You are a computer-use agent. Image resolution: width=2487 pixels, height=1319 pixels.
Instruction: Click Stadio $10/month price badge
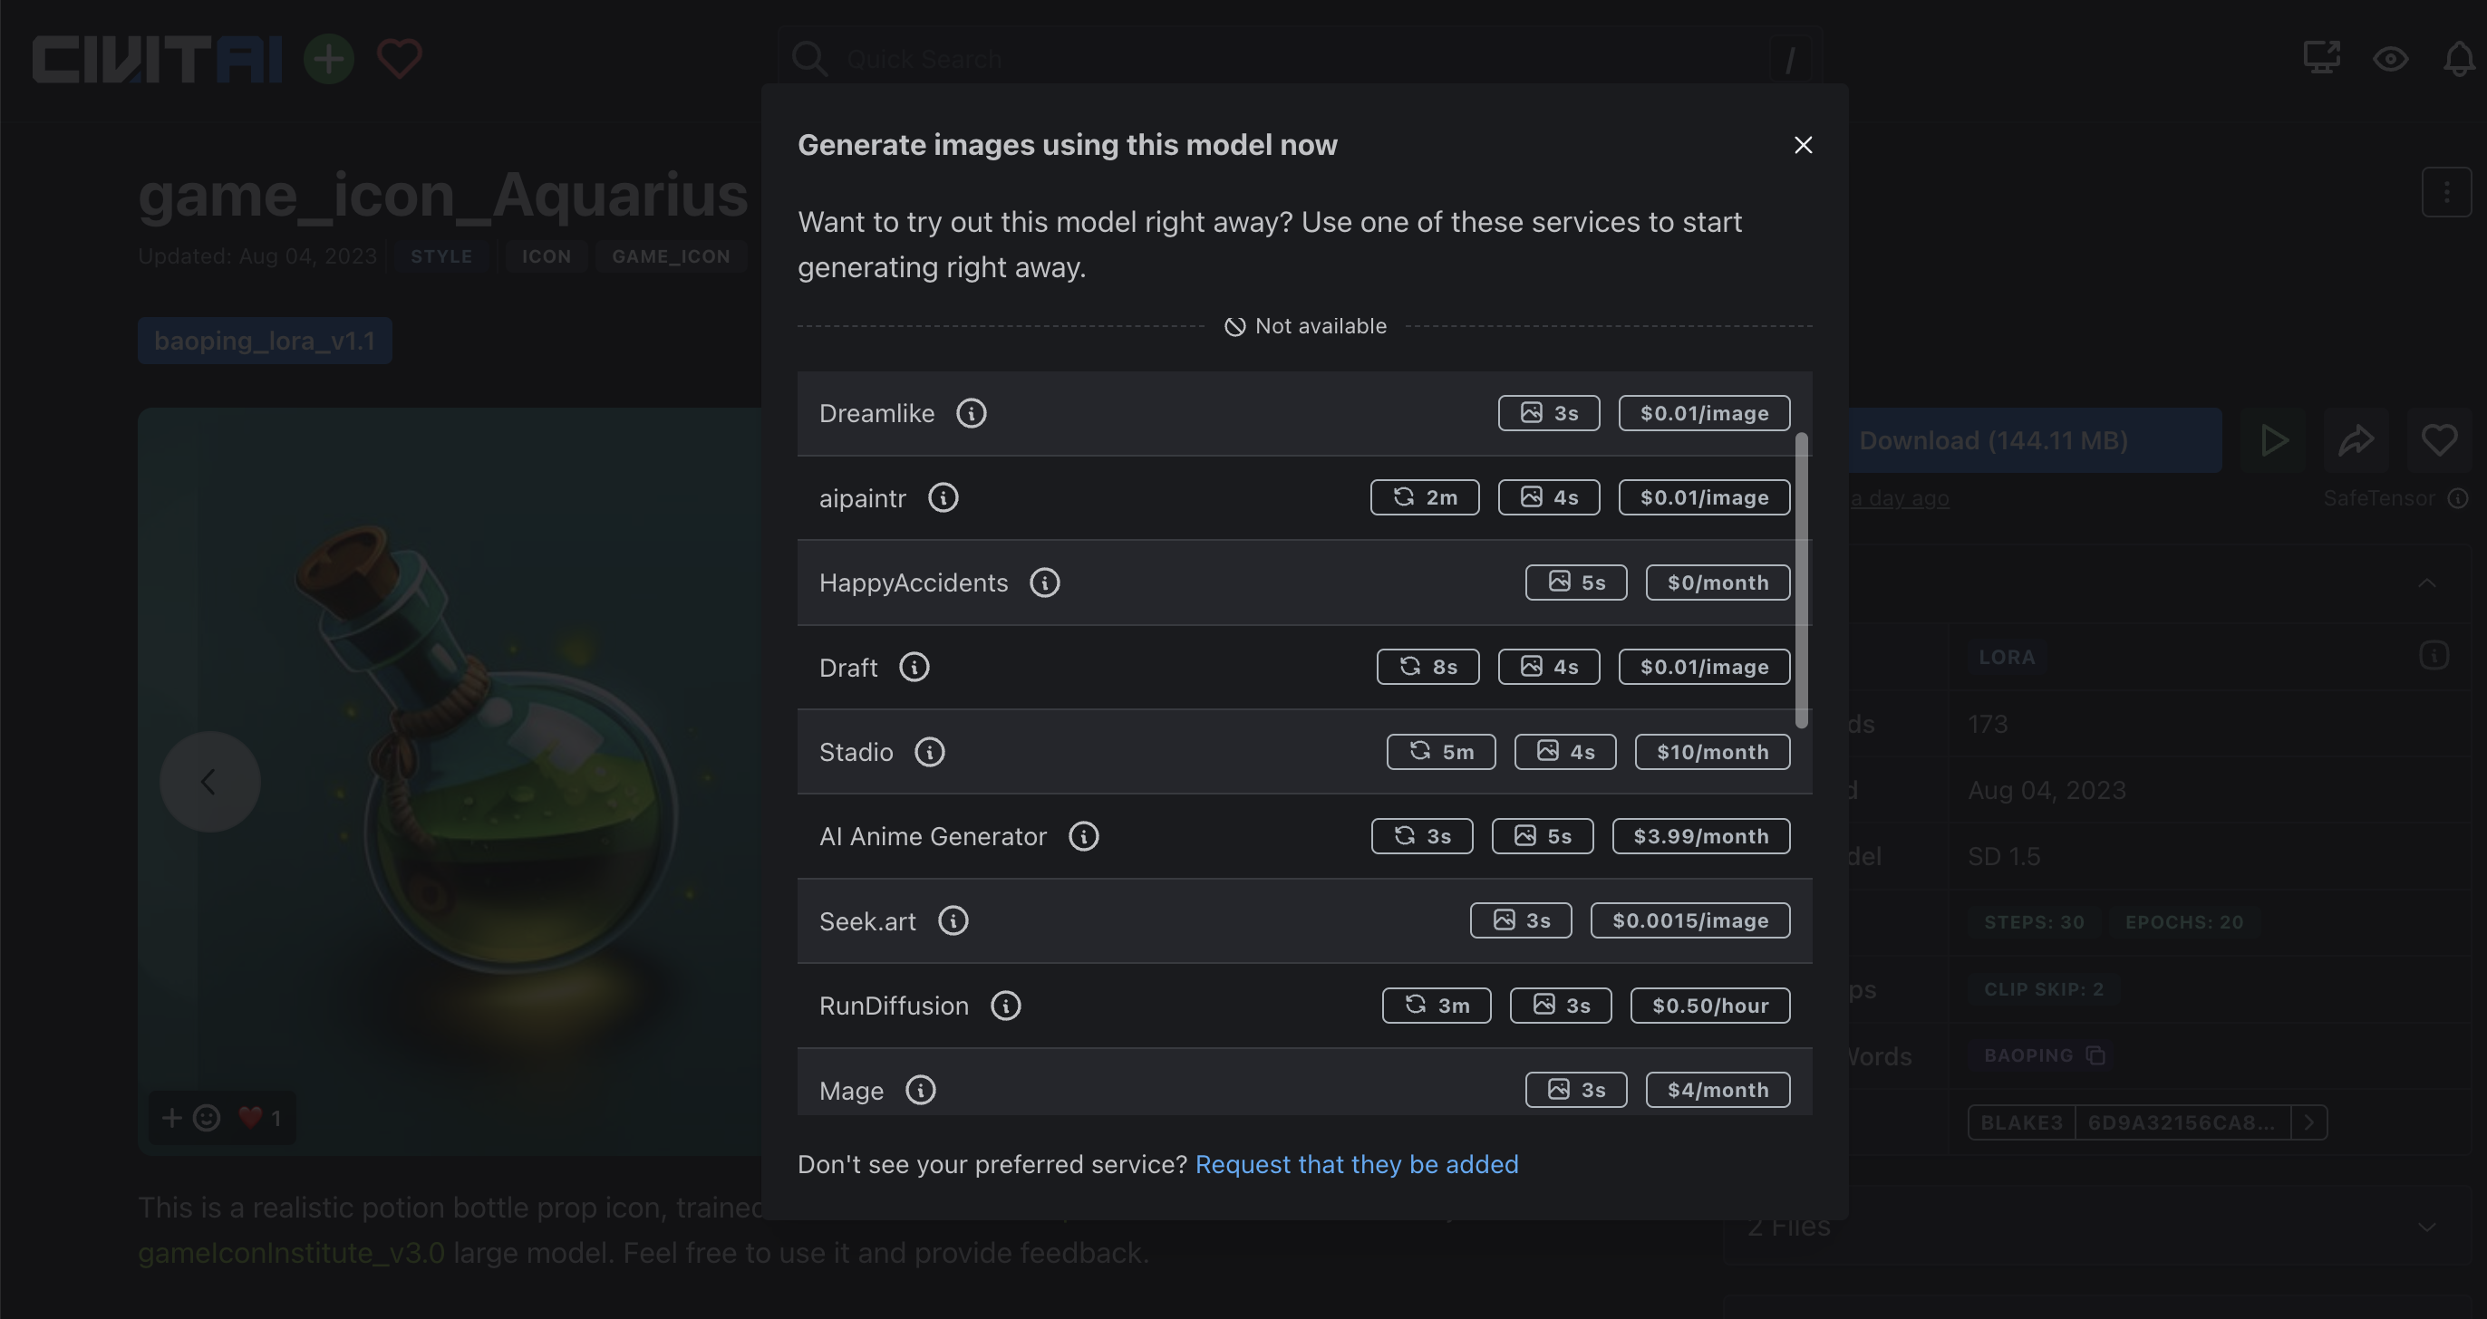click(x=1713, y=752)
